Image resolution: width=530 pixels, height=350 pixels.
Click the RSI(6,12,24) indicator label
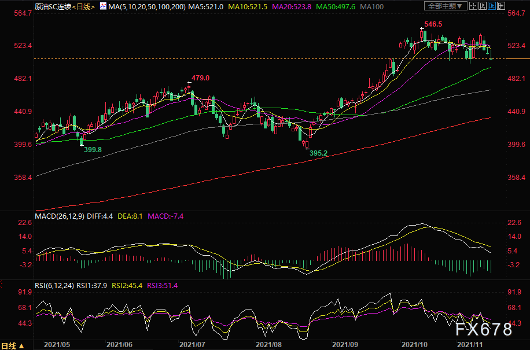pyautogui.click(x=54, y=285)
